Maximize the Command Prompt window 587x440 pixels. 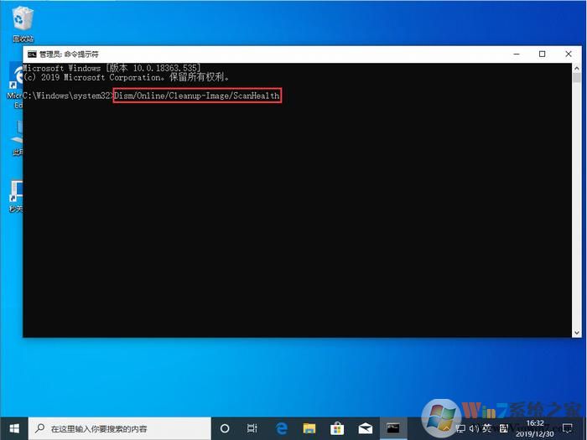[543, 54]
